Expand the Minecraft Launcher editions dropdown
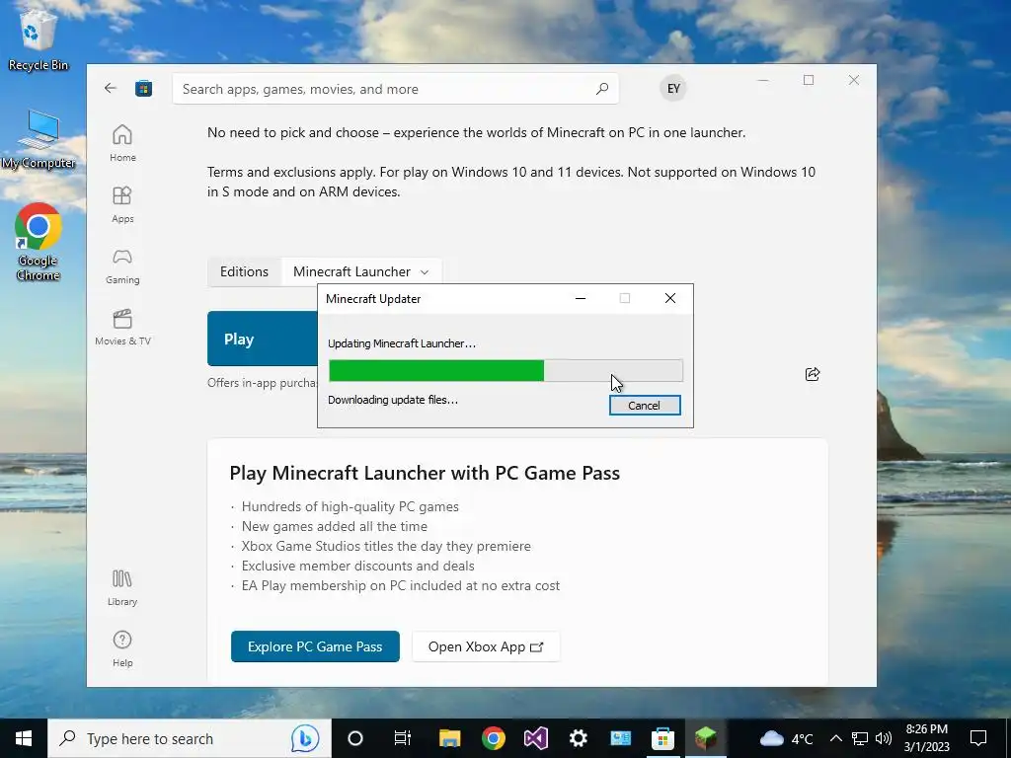 (361, 271)
